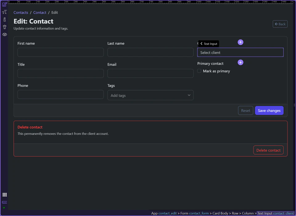
Task: Click the plus icon beside the Client field
Action: click(240, 42)
